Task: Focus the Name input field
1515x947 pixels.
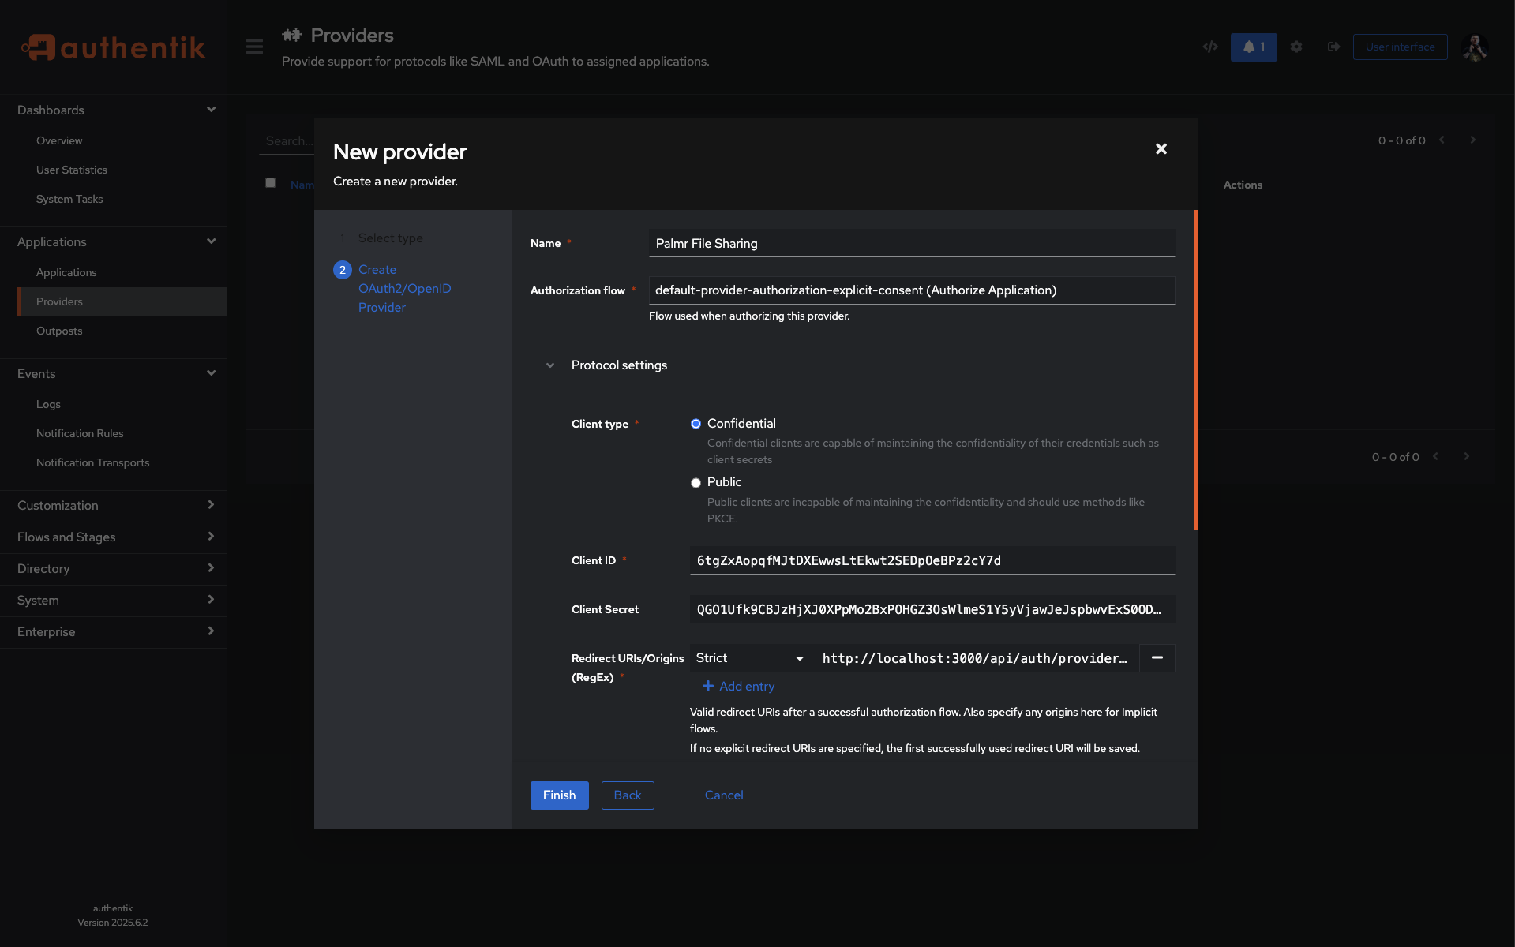Action: pyautogui.click(x=912, y=243)
